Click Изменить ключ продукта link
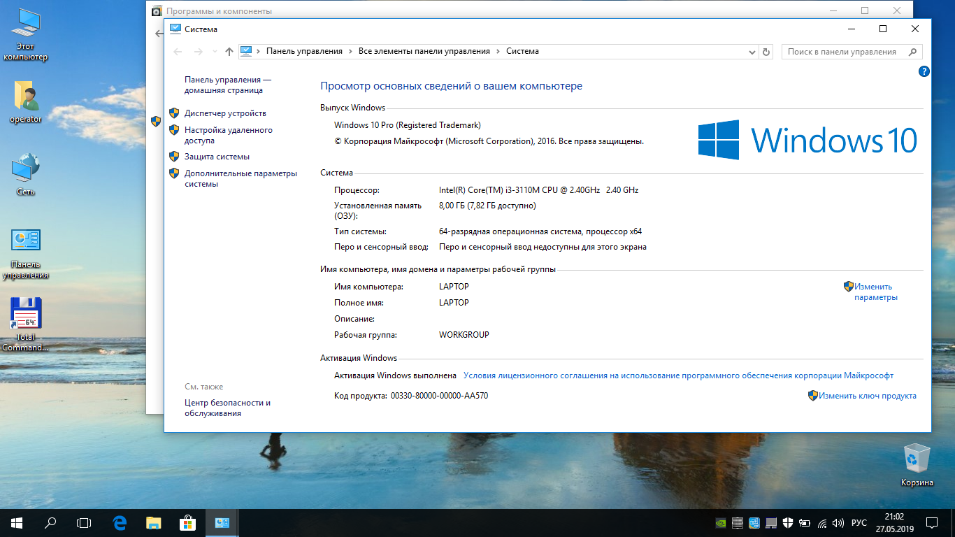Image resolution: width=955 pixels, height=537 pixels. pyautogui.click(x=868, y=396)
